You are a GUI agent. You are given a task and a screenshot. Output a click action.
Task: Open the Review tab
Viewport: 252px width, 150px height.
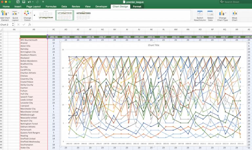click(76, 7)
